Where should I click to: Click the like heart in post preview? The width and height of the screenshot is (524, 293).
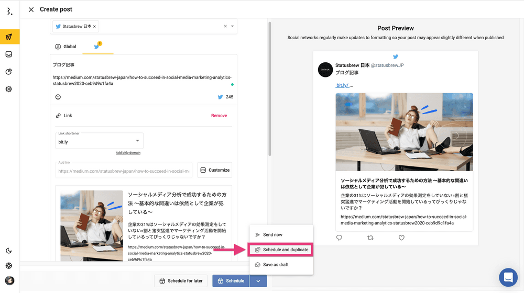[401, 238]
